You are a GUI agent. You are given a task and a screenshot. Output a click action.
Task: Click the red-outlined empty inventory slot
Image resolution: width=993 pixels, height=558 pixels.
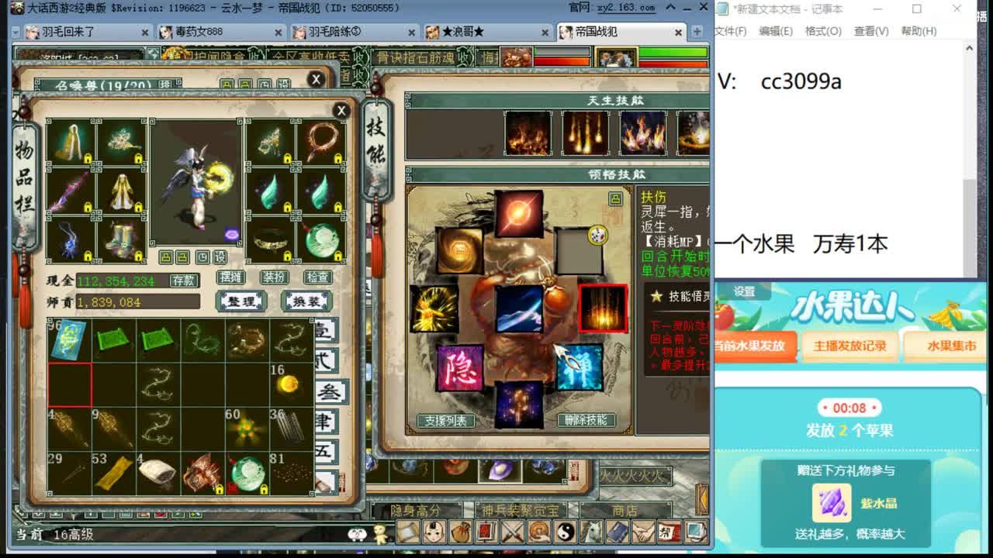pyautogui.click(x=70, y=384)
